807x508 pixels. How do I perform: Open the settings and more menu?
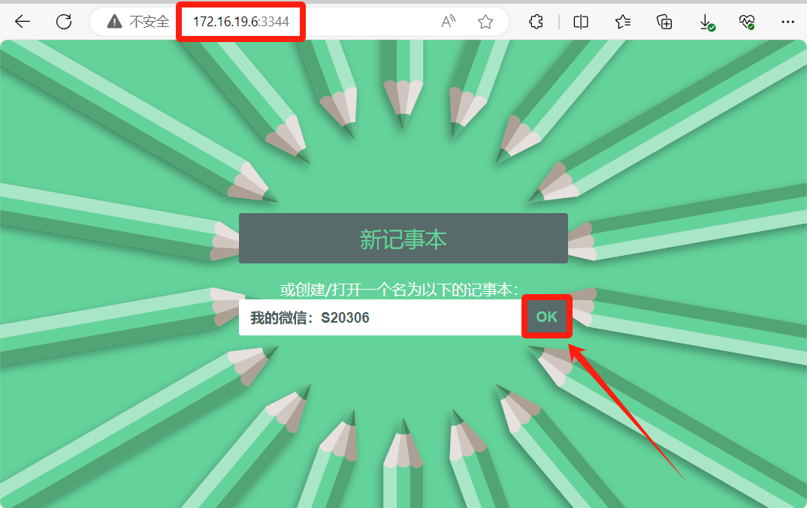pos(787,22)
